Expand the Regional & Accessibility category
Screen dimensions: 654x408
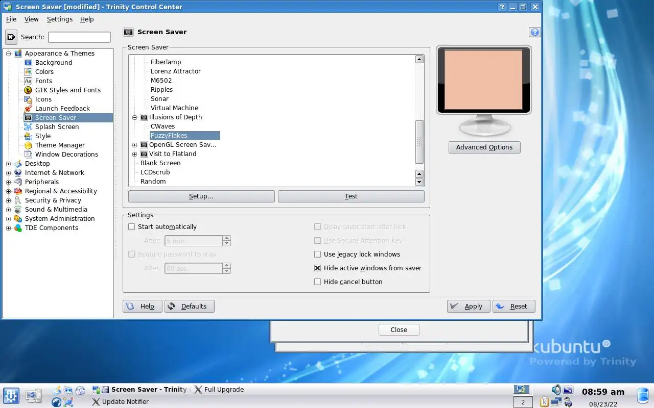pyautogui.click(x=8, y=191)
